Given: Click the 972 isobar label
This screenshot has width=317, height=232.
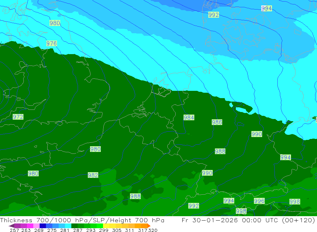Looking at the screenshot, I should (18, 117).
